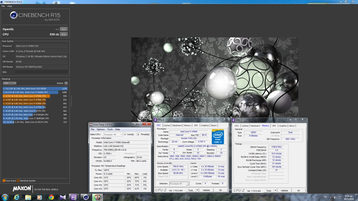Click the EN language indicator

(x=325, y=197)
